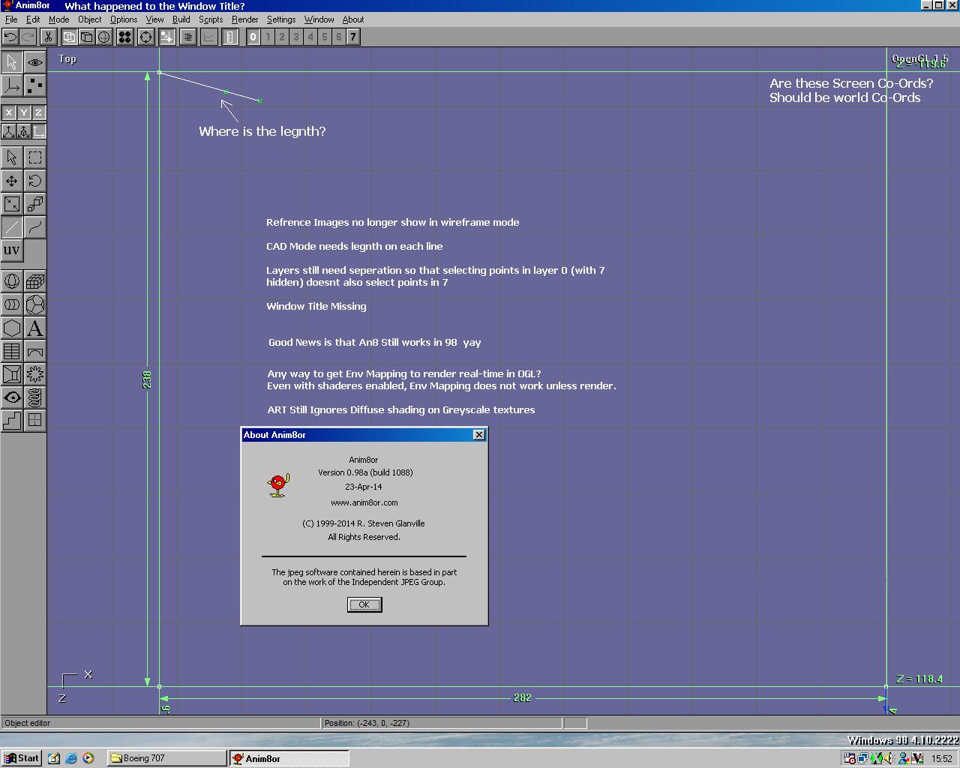Screen dimensions: 960x768
Task: Click the Undo arrow in the top toolbar
Action: (x=10, y=36)
